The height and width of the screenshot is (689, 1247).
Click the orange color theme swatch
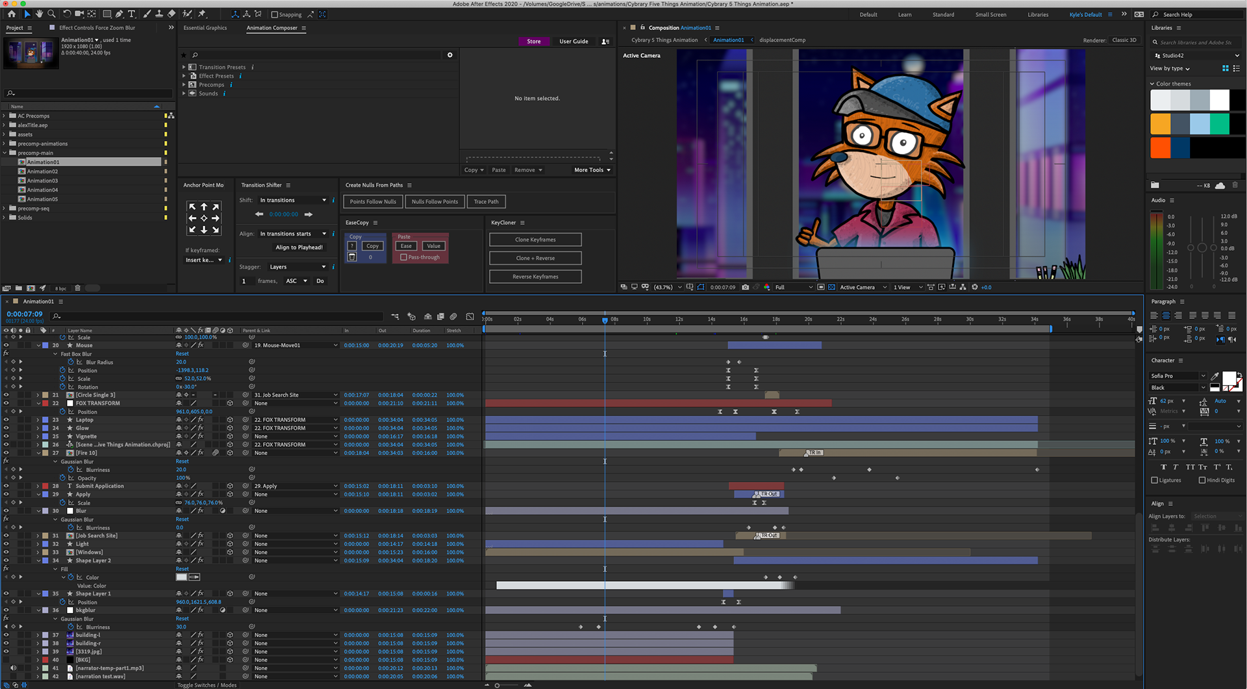click(x=1161, y=123)
